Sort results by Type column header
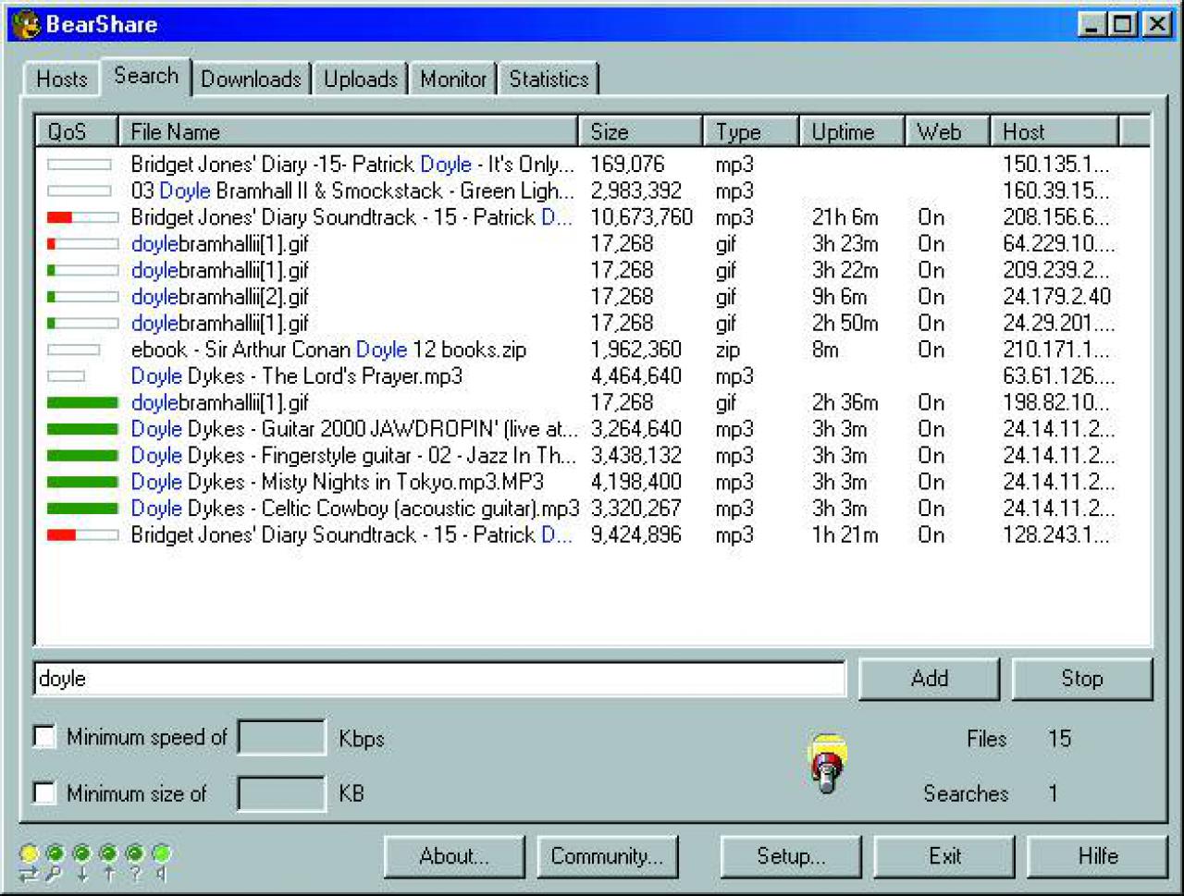1184x896 pixels. click(750, 132)
